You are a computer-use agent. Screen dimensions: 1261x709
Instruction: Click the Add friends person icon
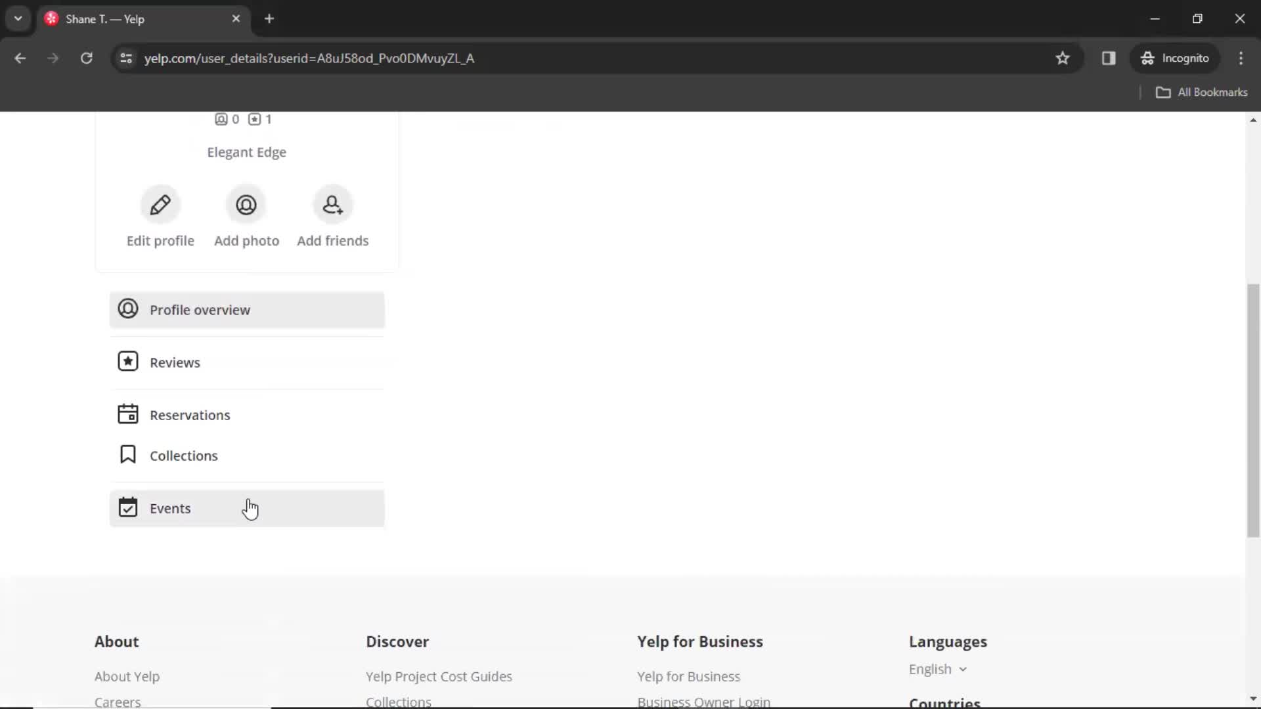[x=332, y=204]
